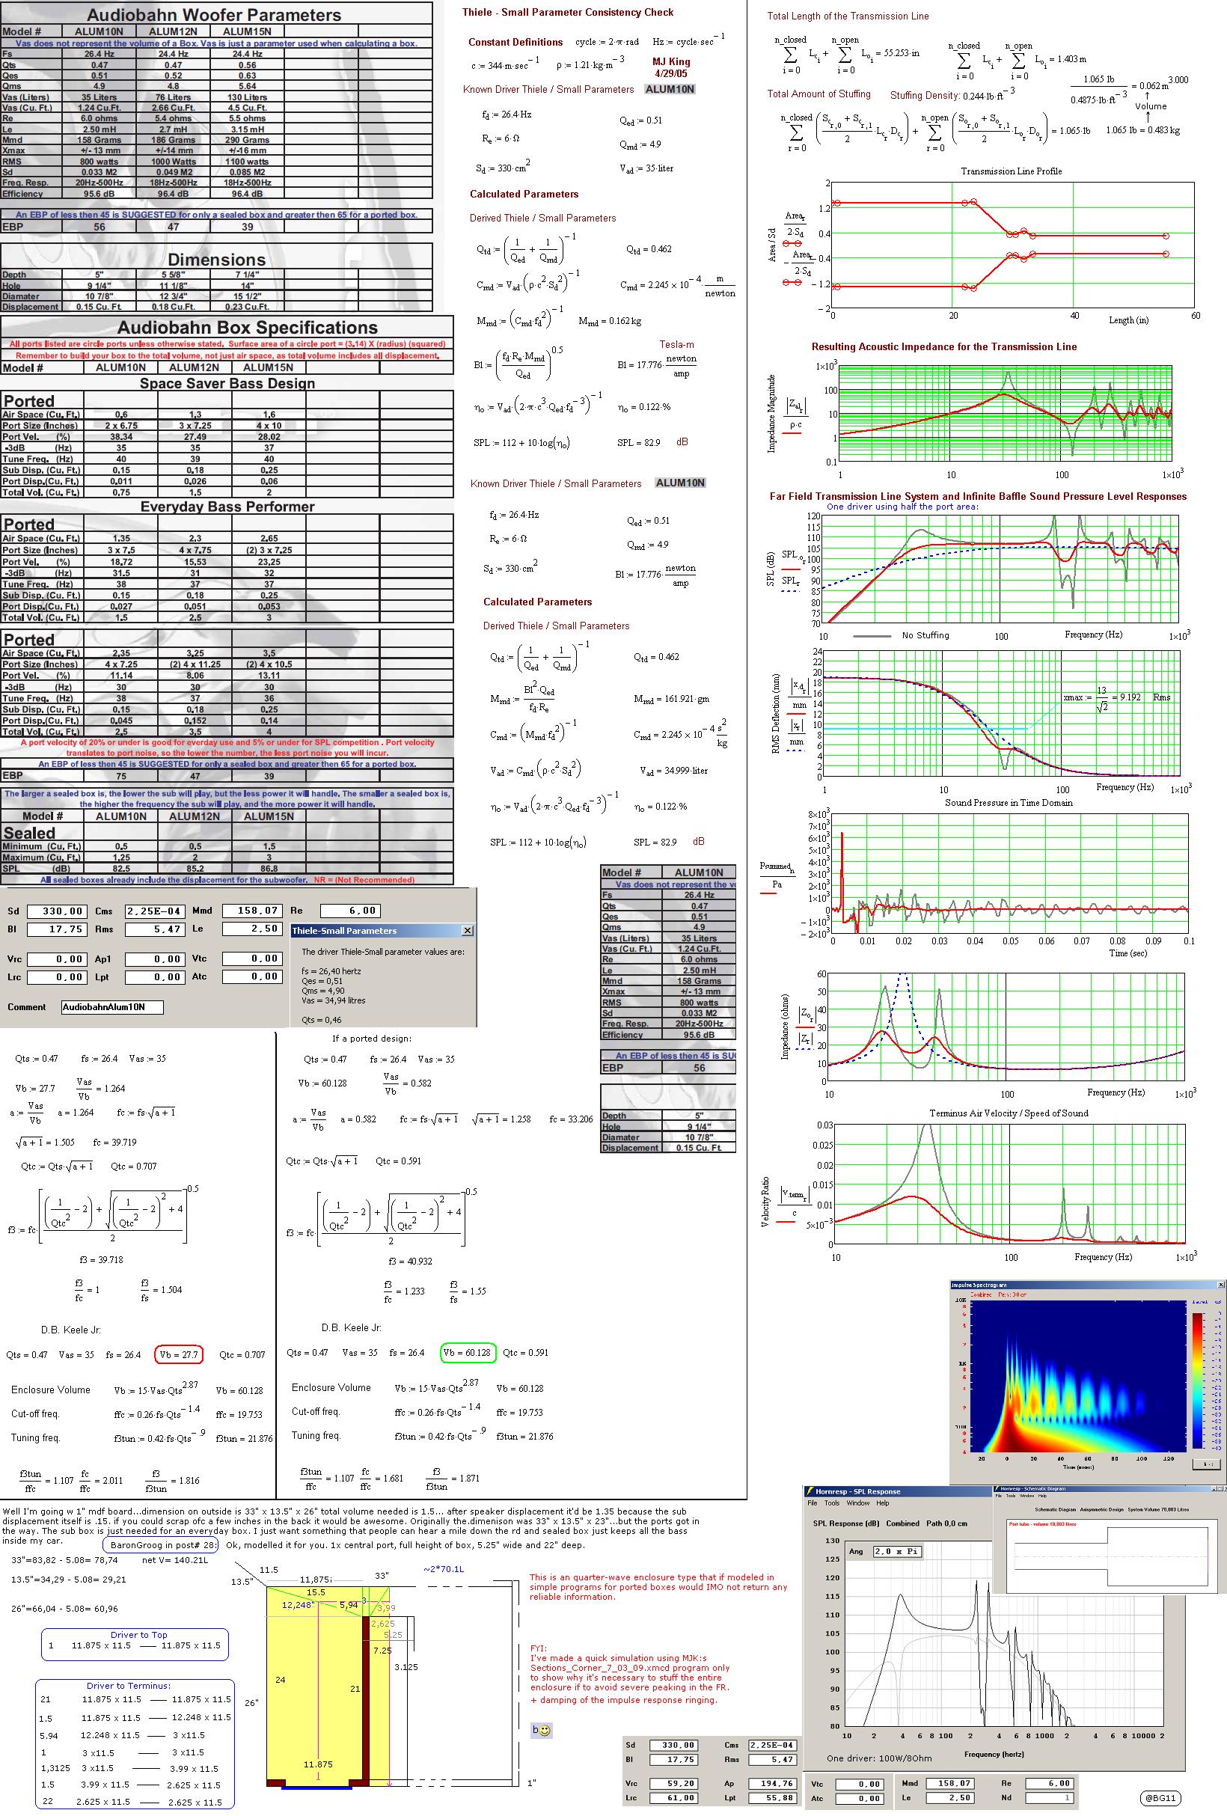1227x1816 pixels.
Task: Click the Driver to Terminus heading
Action: point(128,1686)
